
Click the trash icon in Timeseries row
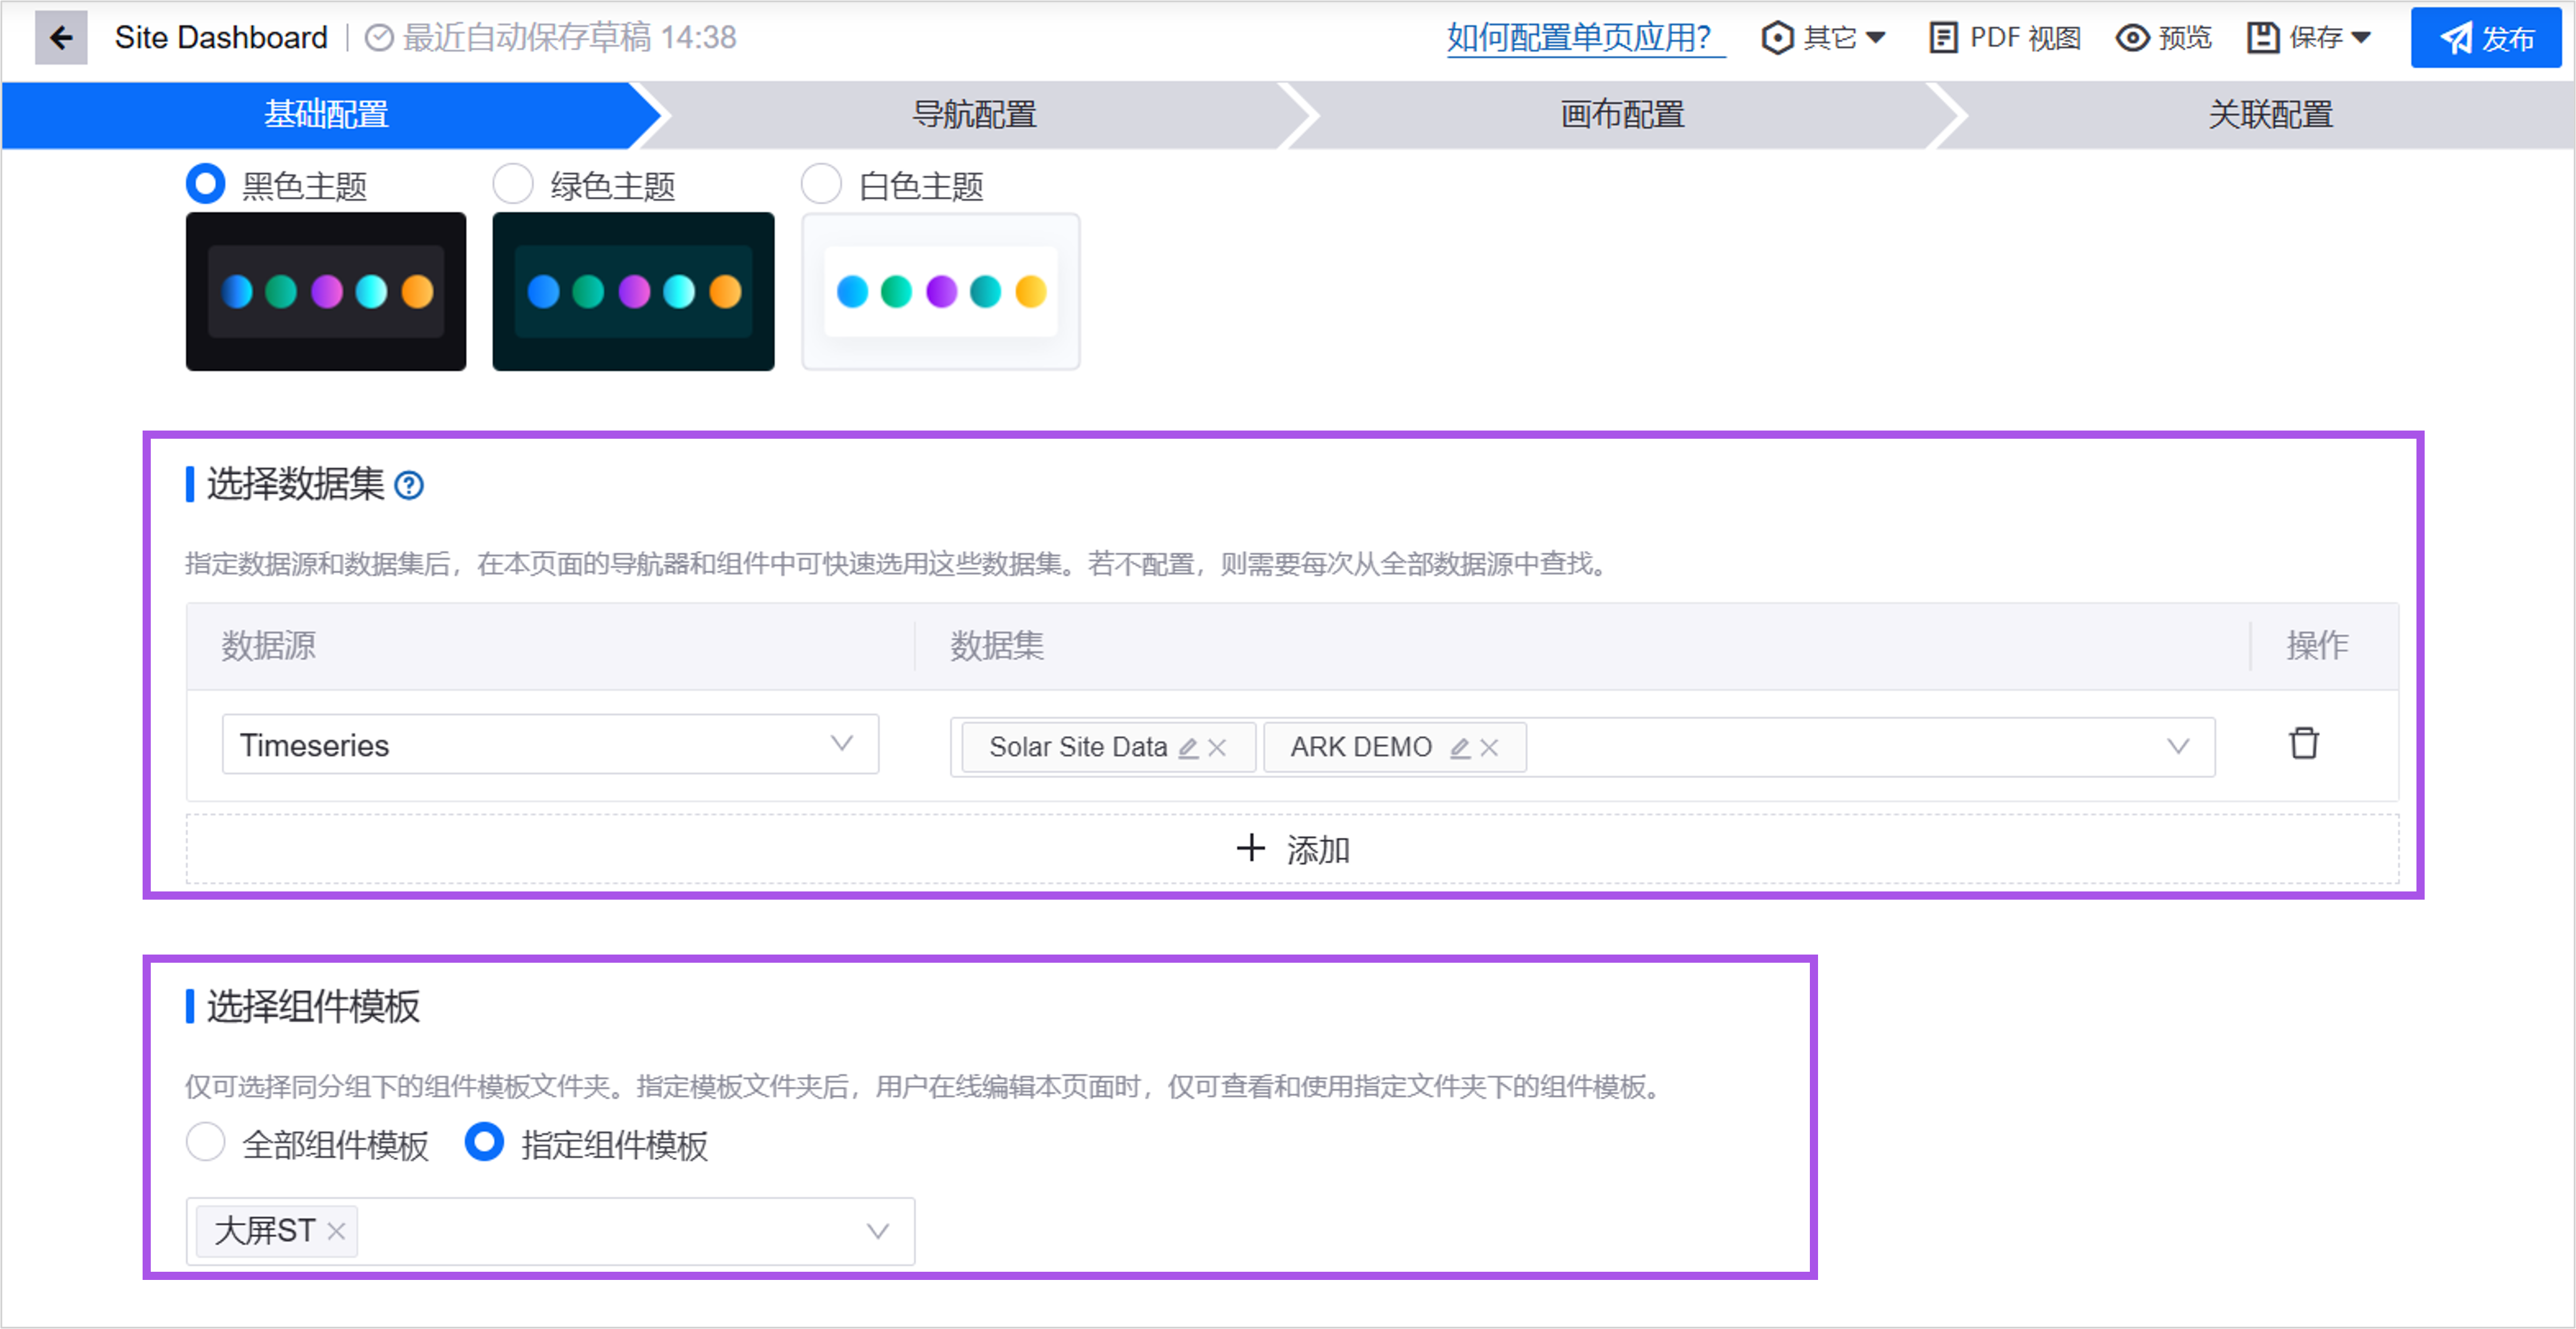pos(2303,743)
